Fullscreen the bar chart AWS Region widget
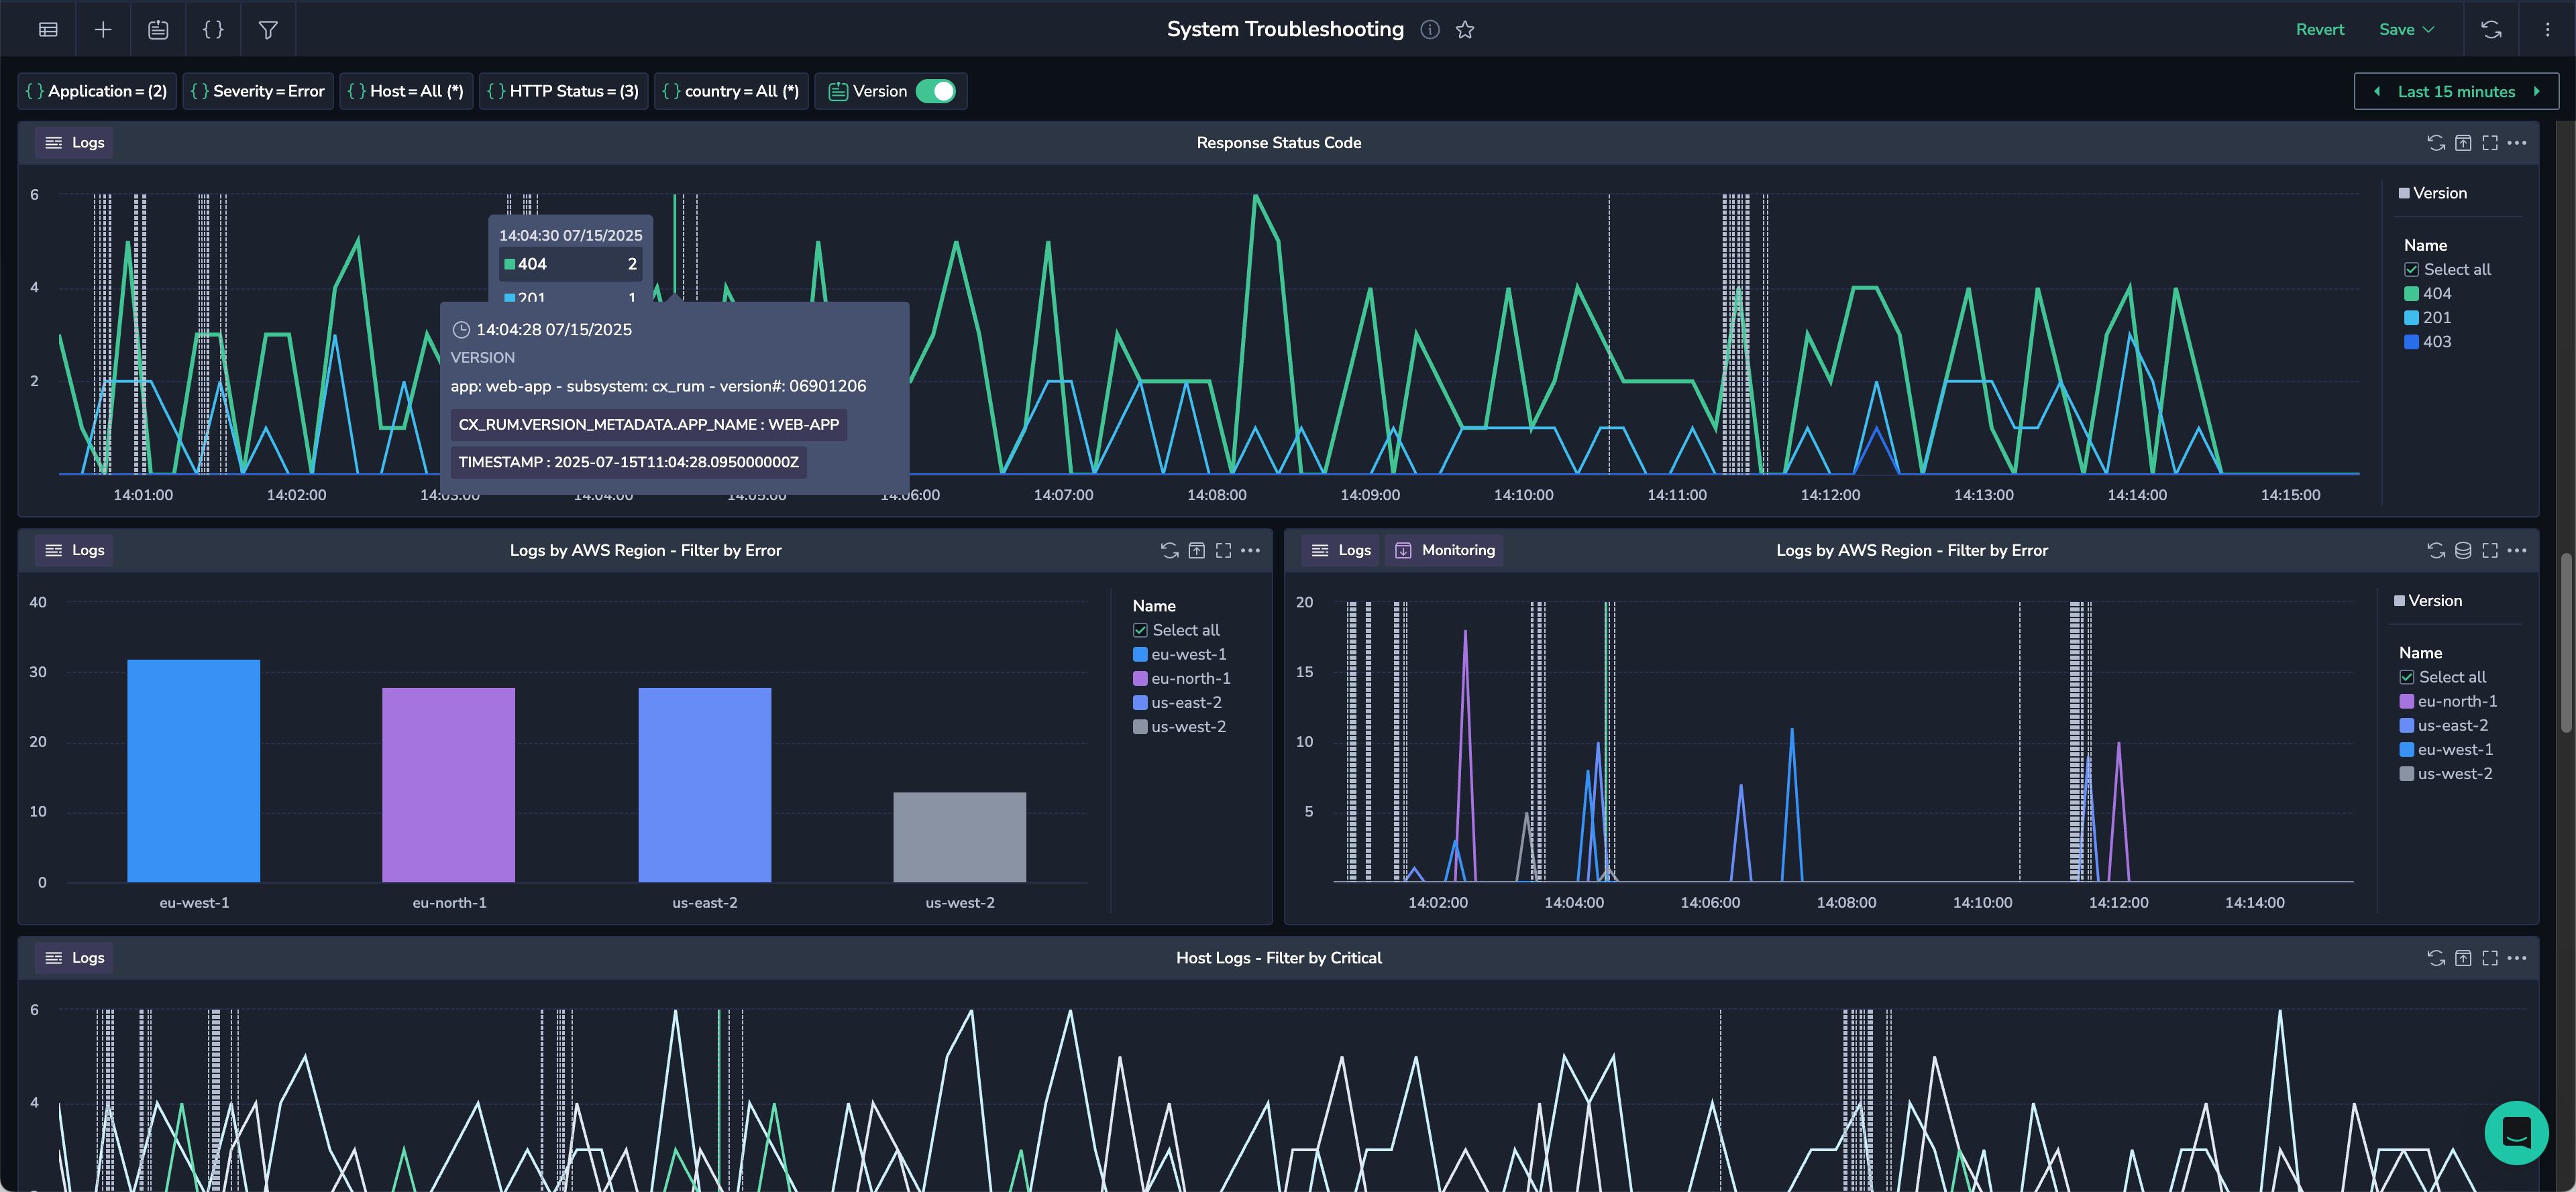The image size is (2576, 1192). coord(1223,550)
